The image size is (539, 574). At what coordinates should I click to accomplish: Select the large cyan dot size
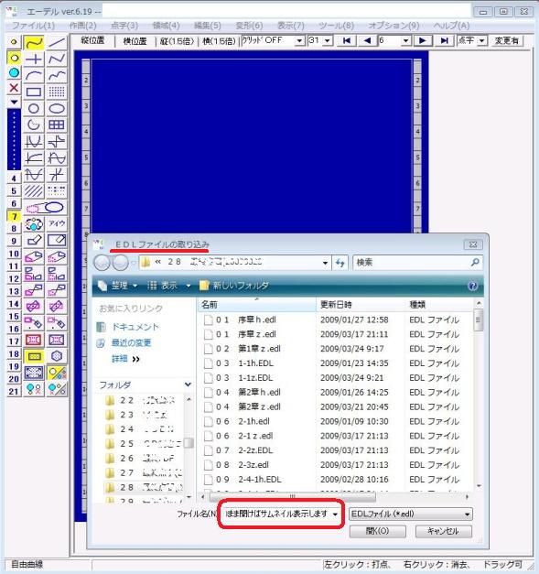point(14,73)
